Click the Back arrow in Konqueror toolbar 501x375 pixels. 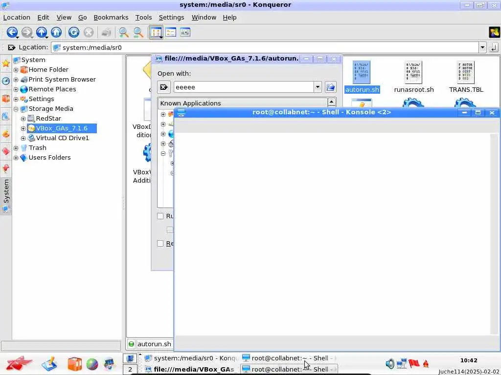pos(12,32)
